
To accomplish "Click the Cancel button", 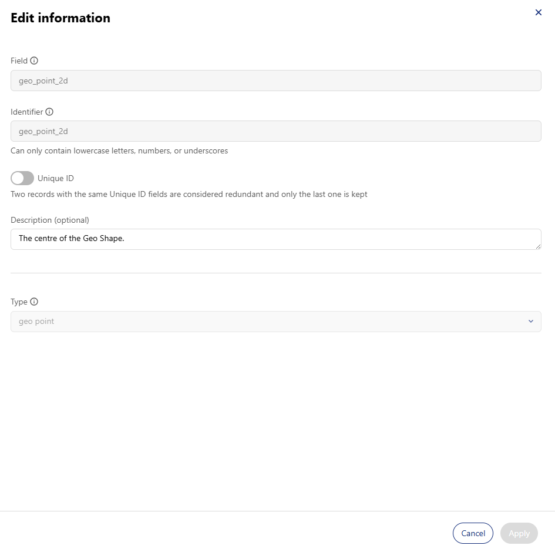I will click(x=473, y=533).
